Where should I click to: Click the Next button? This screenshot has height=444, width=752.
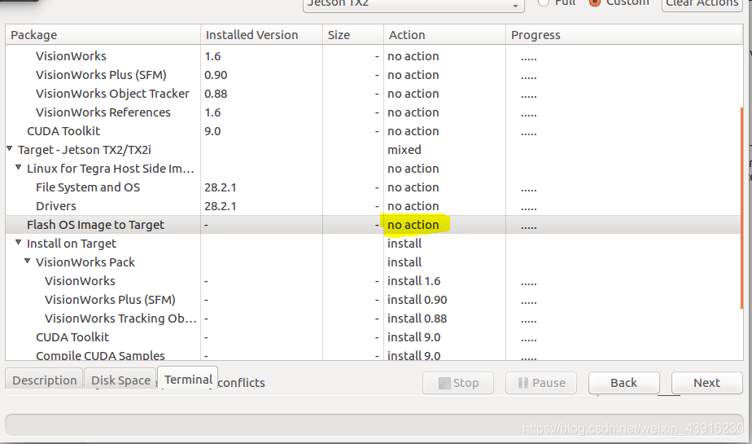point(707,383)
